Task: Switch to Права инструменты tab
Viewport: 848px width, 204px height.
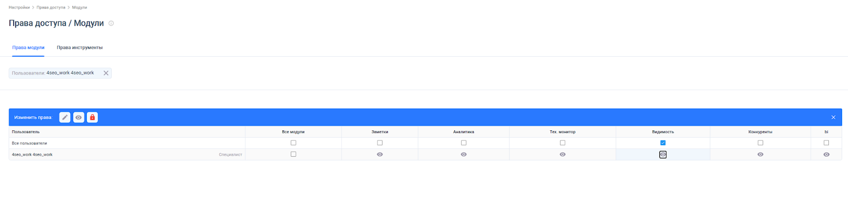Action: [79, 48]
